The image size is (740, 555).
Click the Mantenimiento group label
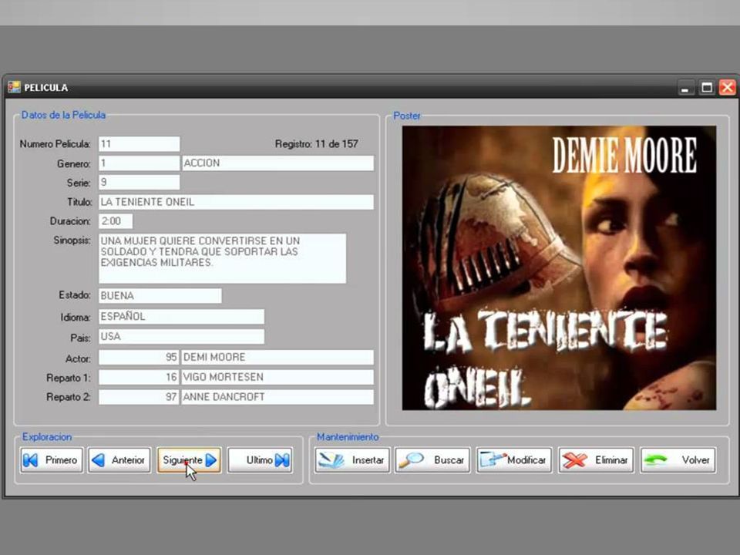click(x=348, y=437)
